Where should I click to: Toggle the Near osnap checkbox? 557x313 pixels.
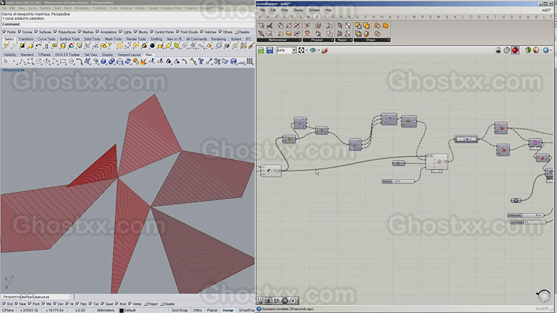[16, 304]
